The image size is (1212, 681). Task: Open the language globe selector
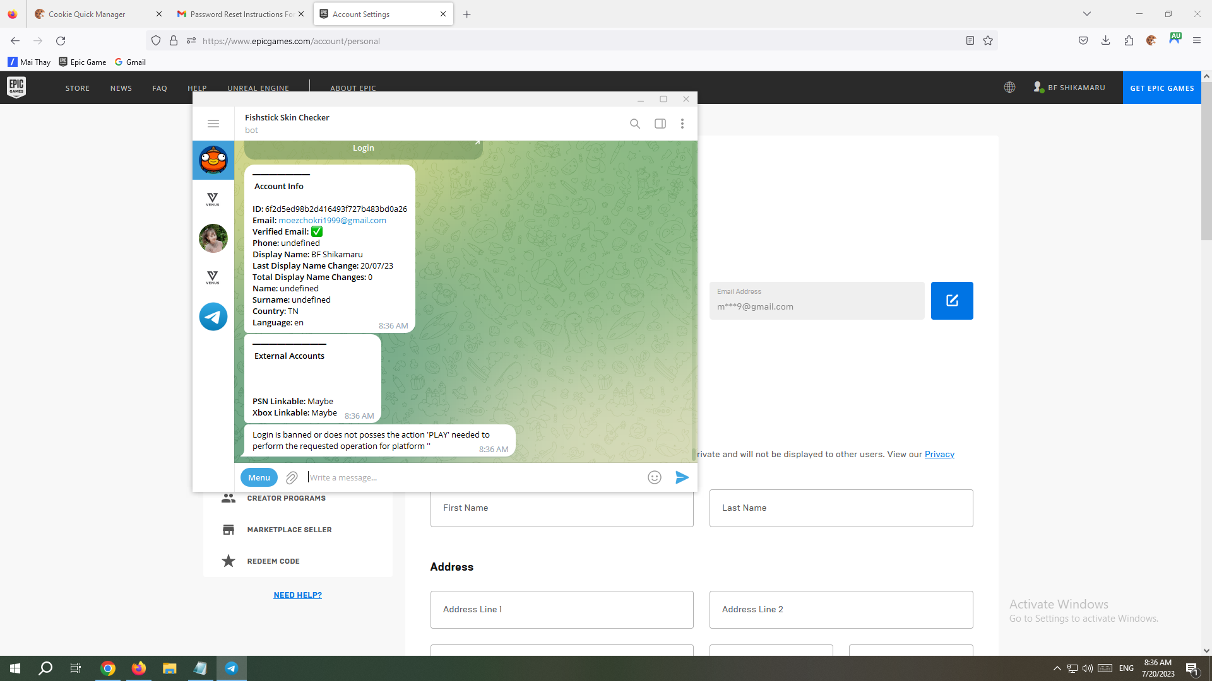pyautogui.click(x=1010, y=88)
